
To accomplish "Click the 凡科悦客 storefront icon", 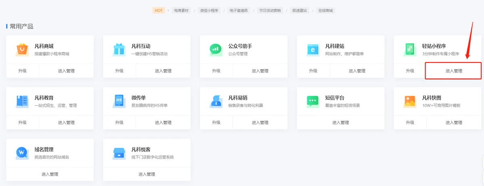I will click(119, 153).
